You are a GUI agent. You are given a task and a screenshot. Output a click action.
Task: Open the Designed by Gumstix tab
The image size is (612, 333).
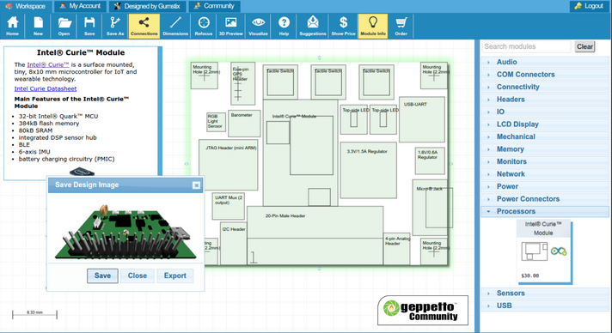147,6
